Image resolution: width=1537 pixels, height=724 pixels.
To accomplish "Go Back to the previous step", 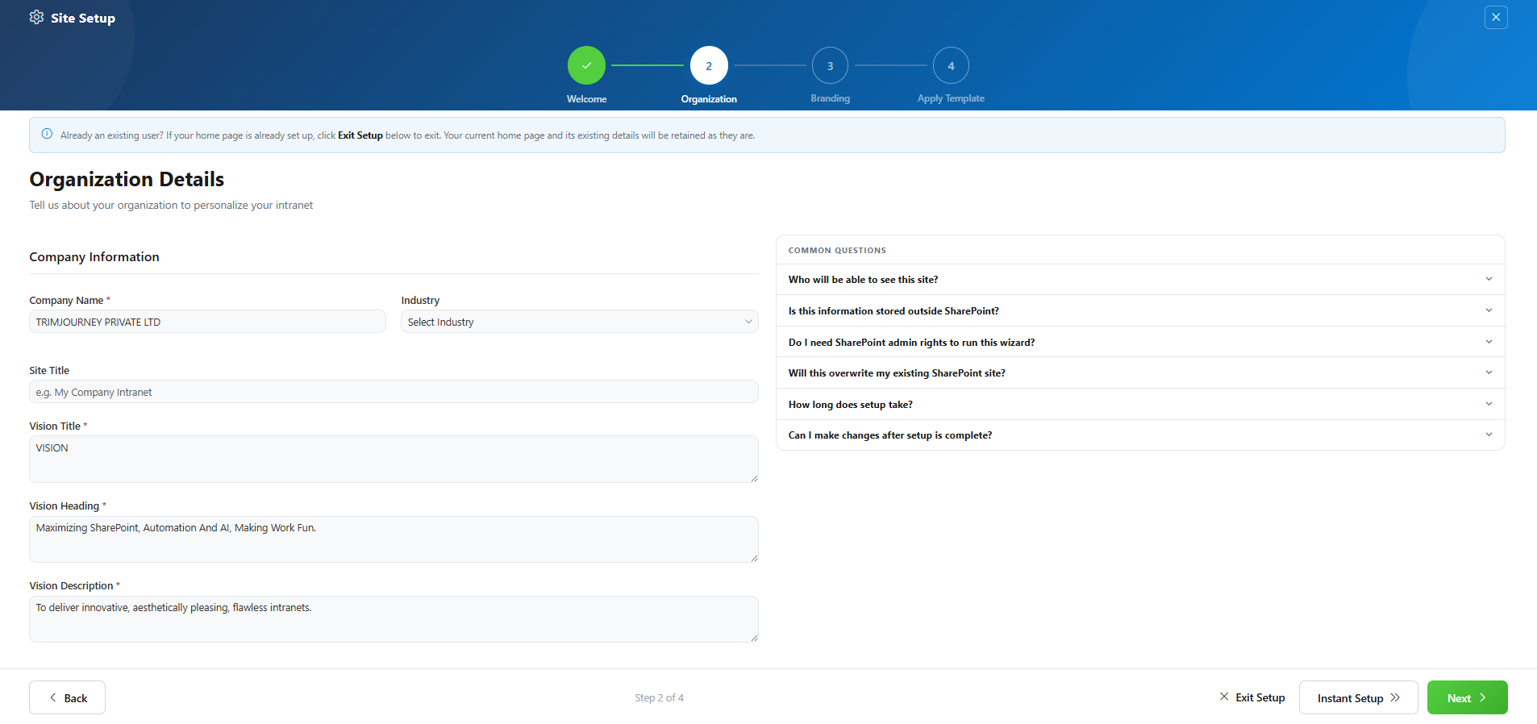I will click(x=67, y=697).
